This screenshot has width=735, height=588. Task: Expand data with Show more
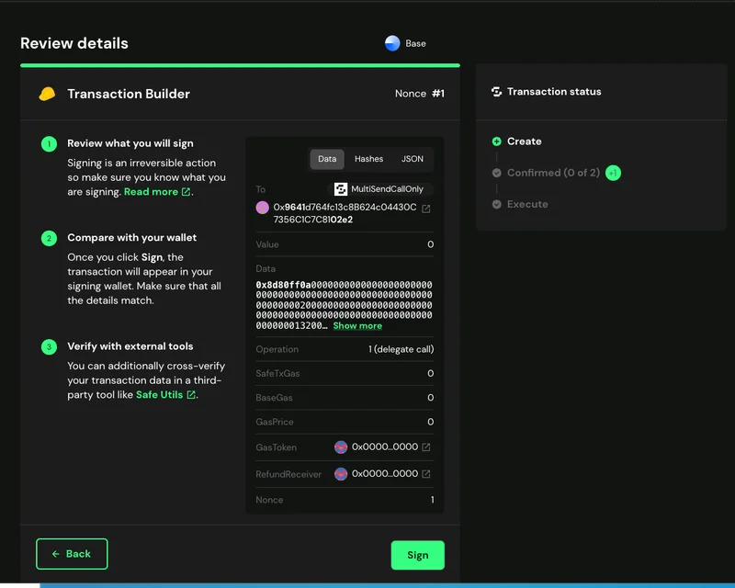pyautogui.click(x=357, y=326)
